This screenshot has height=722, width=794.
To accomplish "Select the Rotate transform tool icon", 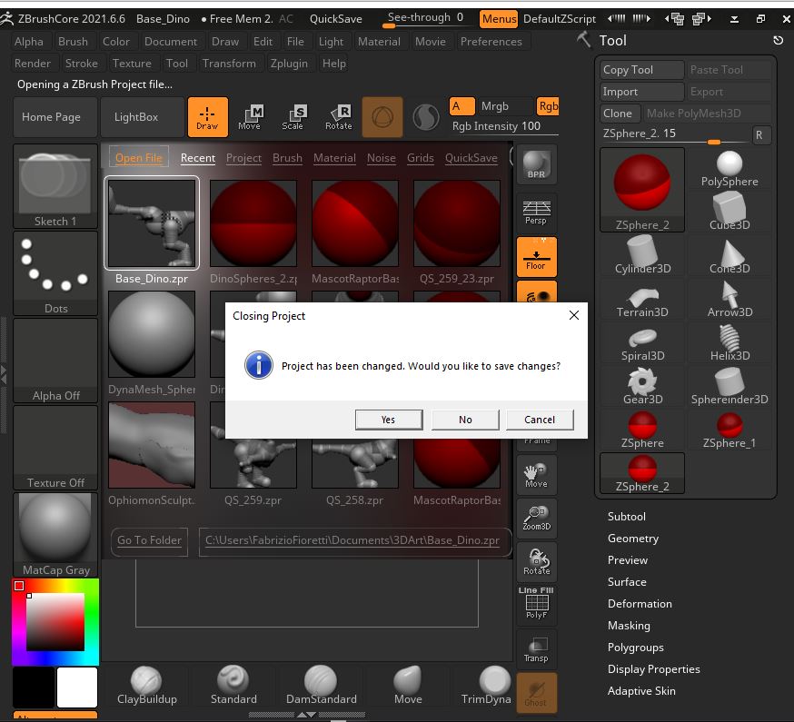I will 338,116.
